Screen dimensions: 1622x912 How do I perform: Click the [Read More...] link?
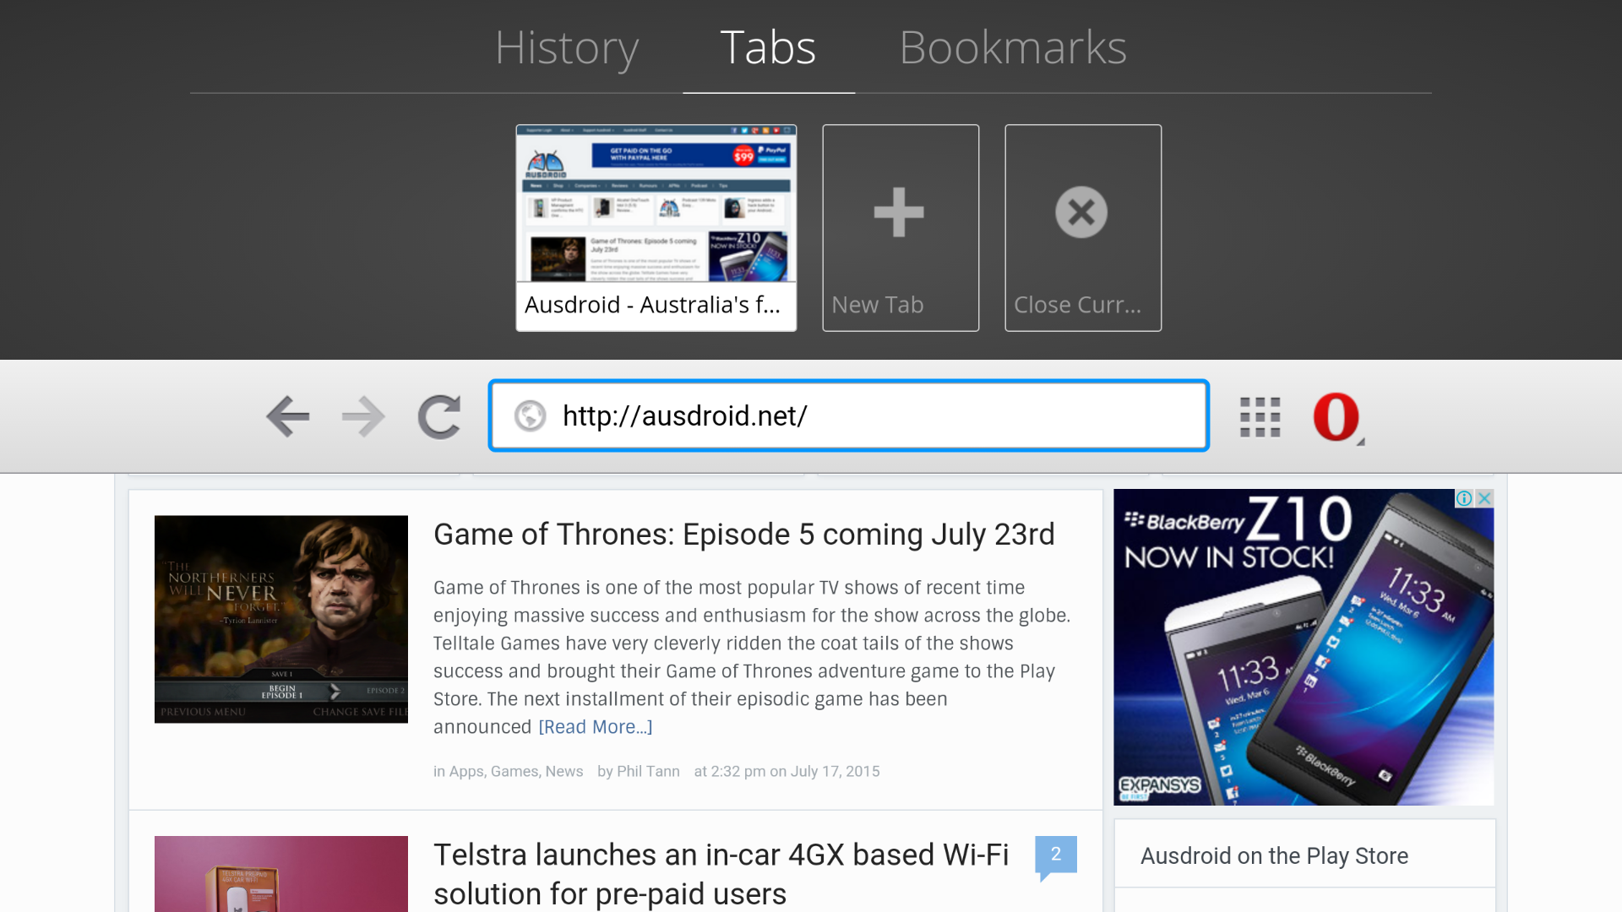click(596, 727)
